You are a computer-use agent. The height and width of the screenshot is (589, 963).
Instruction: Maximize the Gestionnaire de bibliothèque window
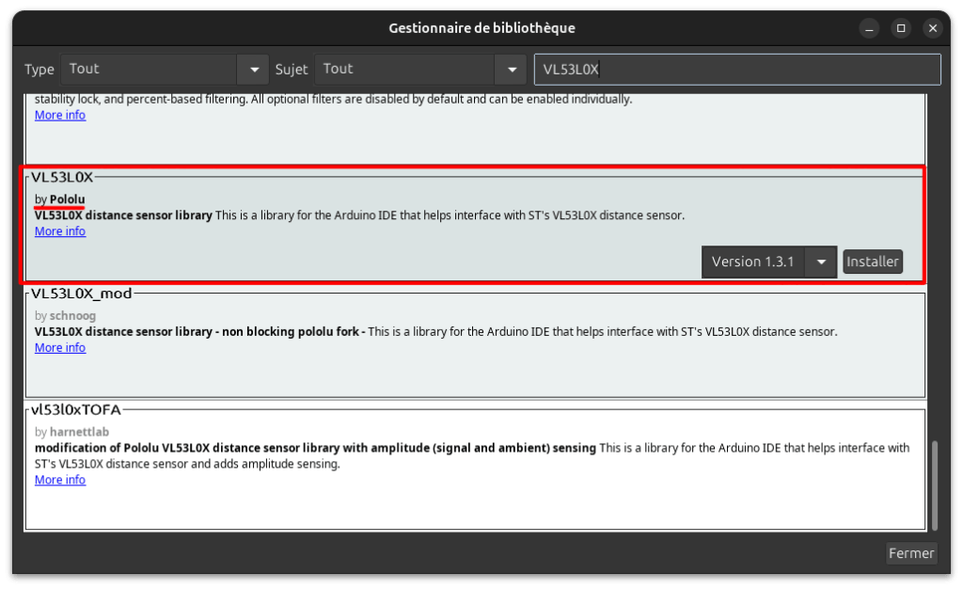pos(901,28)
